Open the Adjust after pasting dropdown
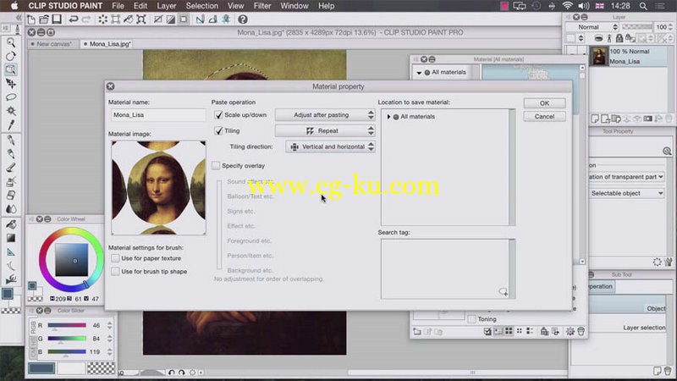 point(325,115)
